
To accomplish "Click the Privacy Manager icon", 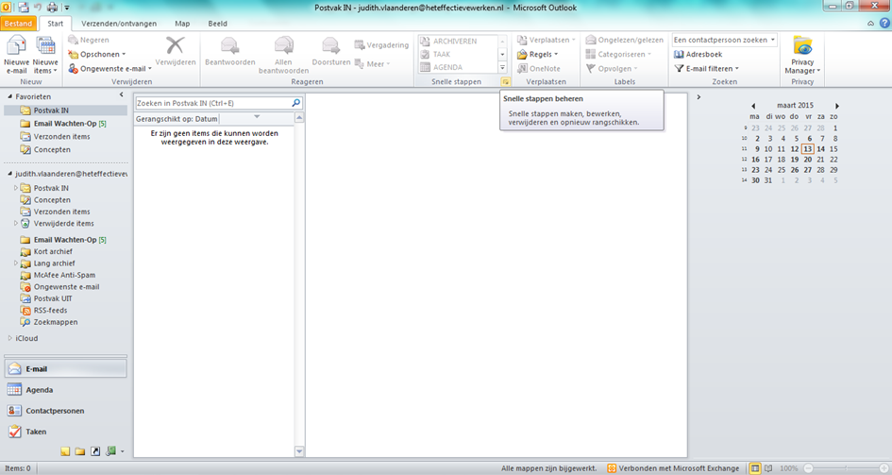I will tap(802, 46).
